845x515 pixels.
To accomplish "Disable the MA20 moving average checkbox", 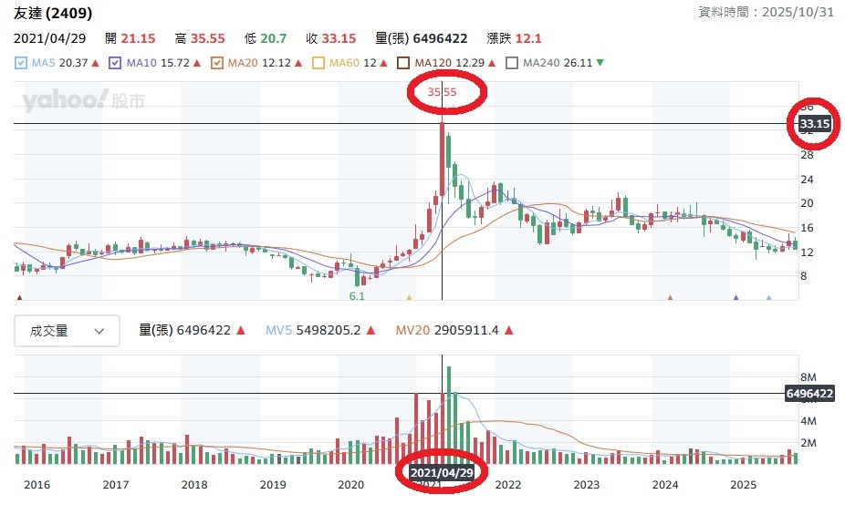I will click(x=217, y=63).
